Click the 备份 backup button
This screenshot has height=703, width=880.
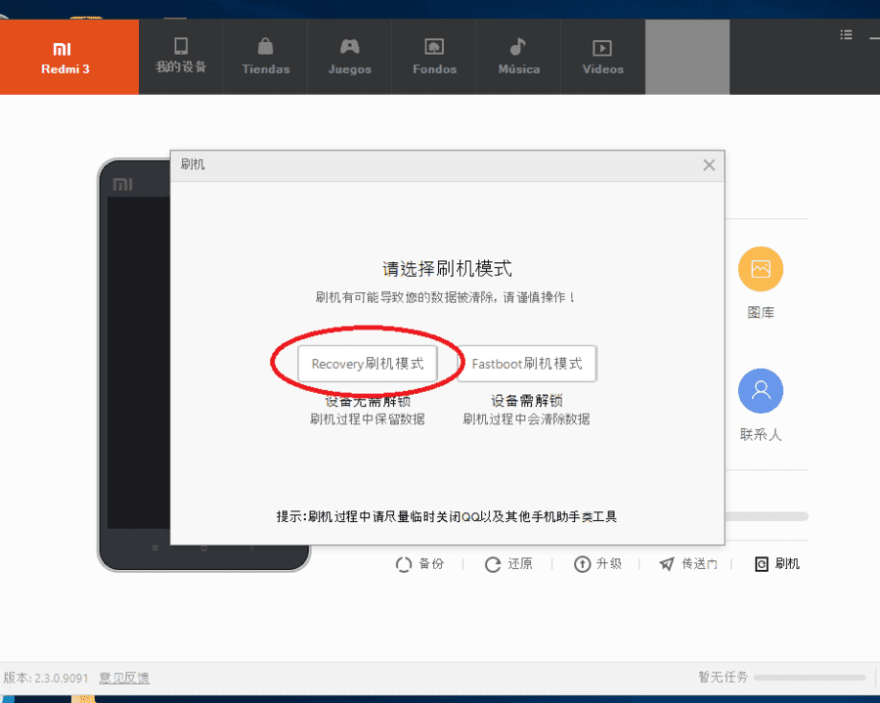(419, 564)
